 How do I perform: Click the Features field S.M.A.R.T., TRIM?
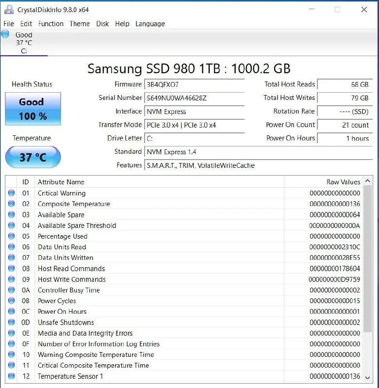259,165
